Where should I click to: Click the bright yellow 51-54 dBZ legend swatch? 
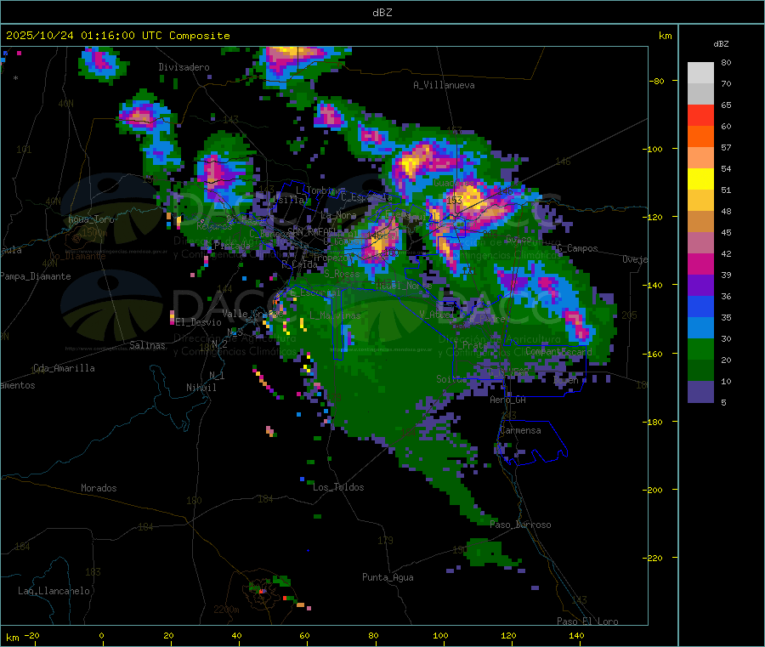point(700,179)
